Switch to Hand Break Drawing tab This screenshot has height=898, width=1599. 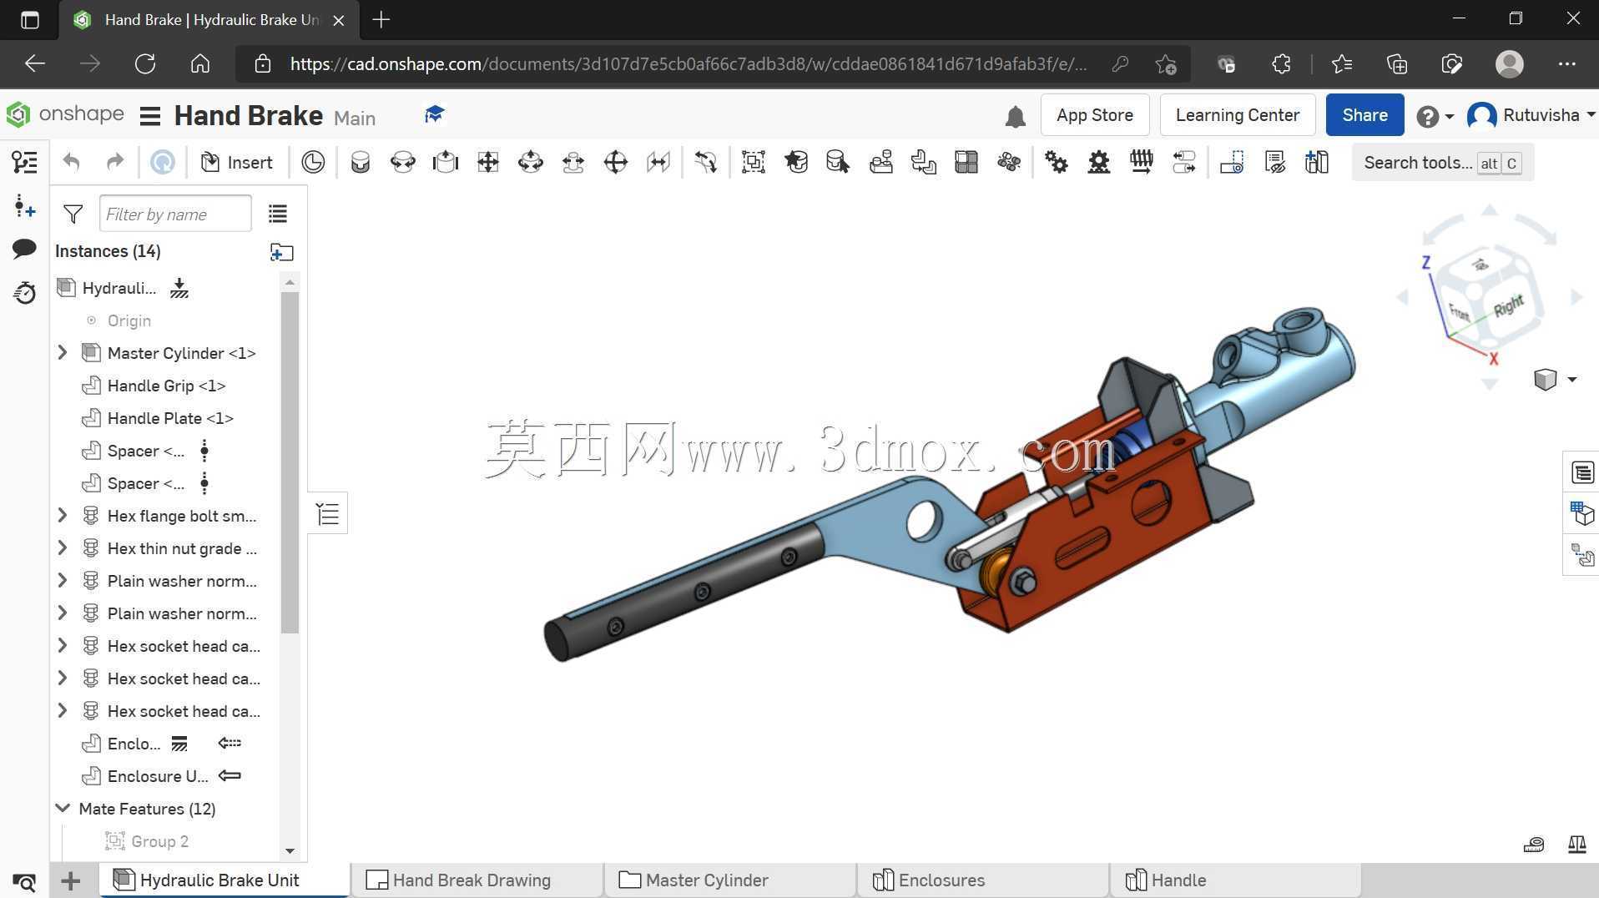pos(476,880)
